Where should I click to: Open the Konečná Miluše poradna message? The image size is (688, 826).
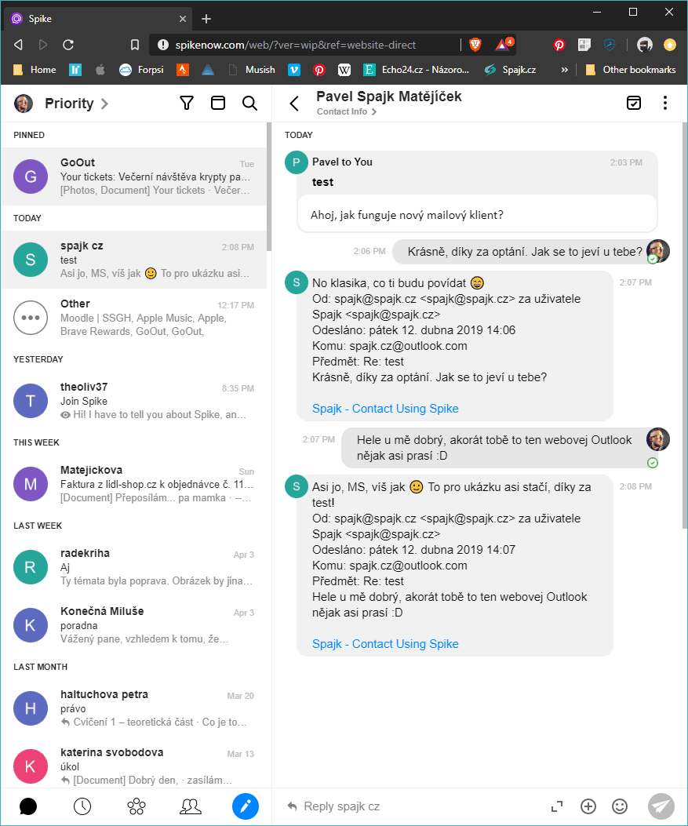pos(134,625)
